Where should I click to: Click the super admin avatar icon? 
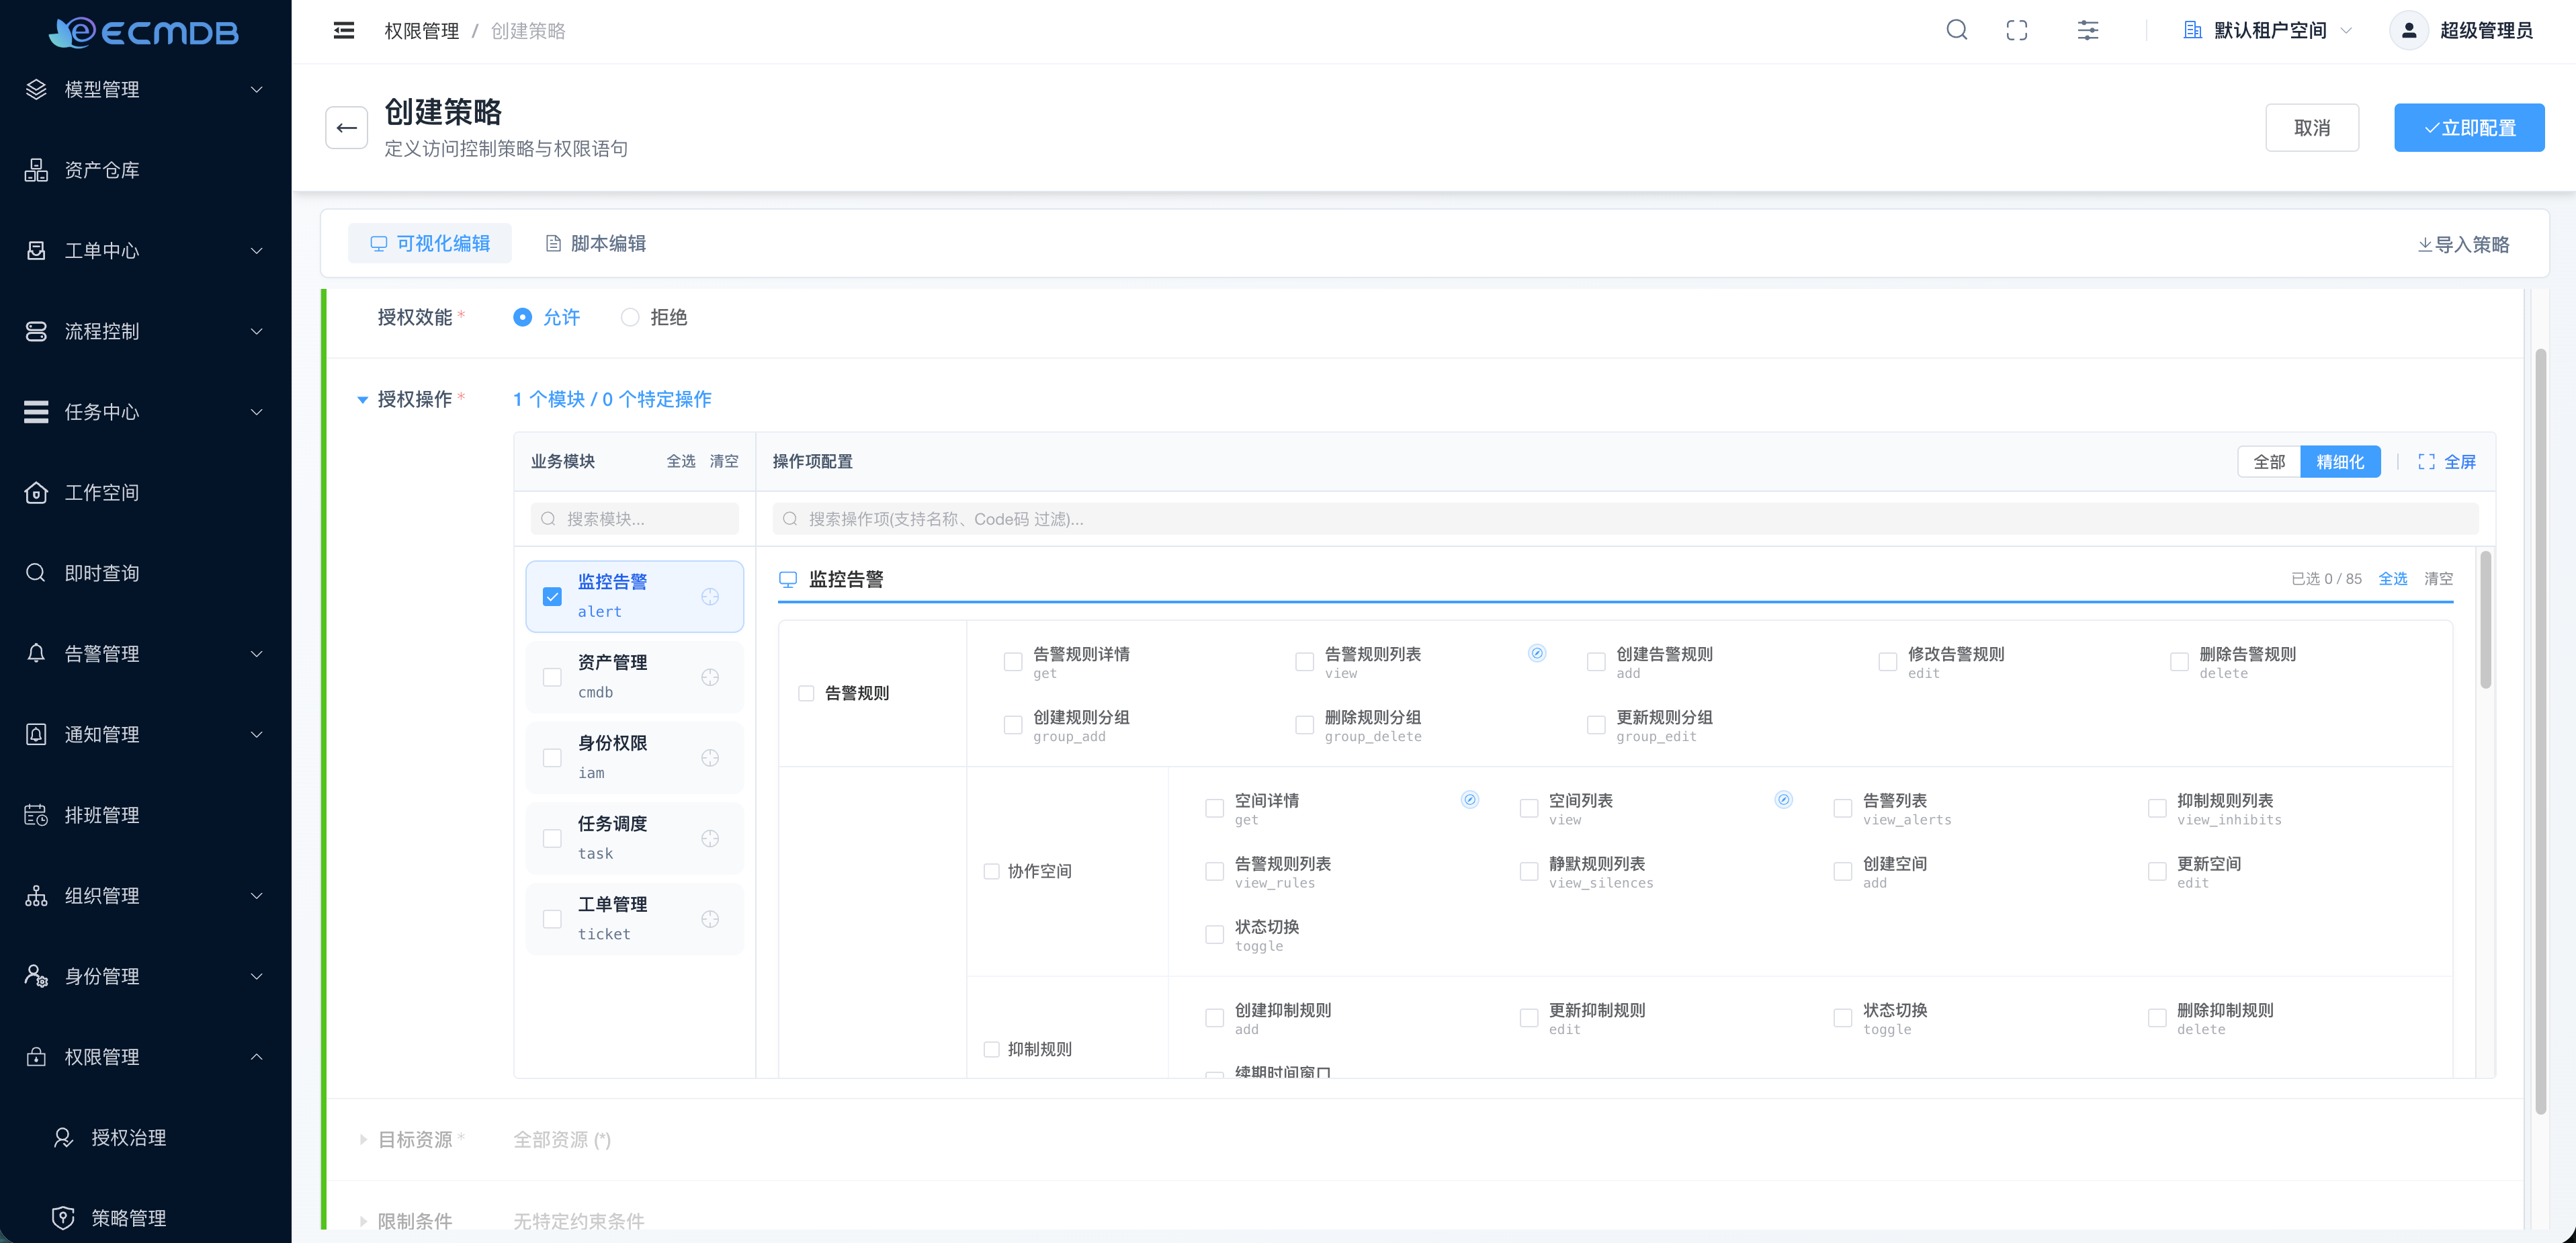click(2409, 31)
